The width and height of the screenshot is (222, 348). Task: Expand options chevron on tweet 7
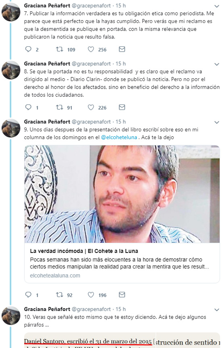pyautogui.click(x=217, y=6)
